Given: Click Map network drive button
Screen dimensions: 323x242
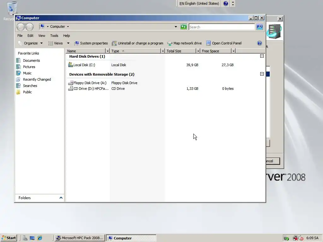Looking at the screenshot, I should click(x=185, y=43).
